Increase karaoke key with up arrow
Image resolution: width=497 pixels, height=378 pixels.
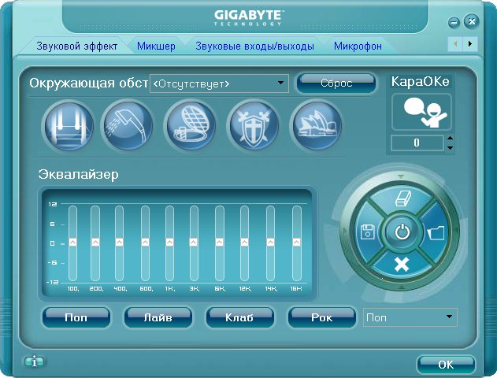[x=450, y=138]
